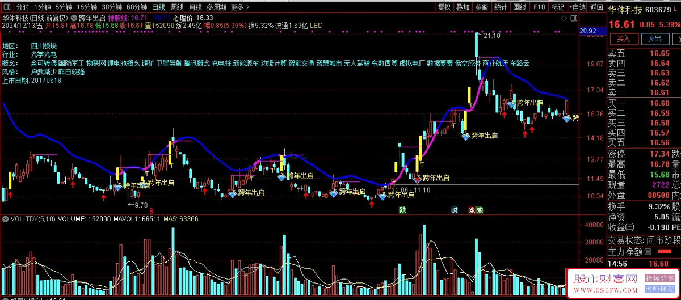Select the 1分钟 period tab

[x=43, y=7]
